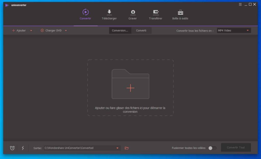Screen dimensions: 261x159
Task: Go to the Transférer section
Action: pyautogui.click(x=155, y=15)
